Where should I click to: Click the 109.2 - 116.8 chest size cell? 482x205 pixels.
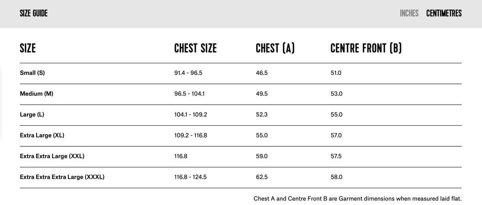(x=191, y=136)
